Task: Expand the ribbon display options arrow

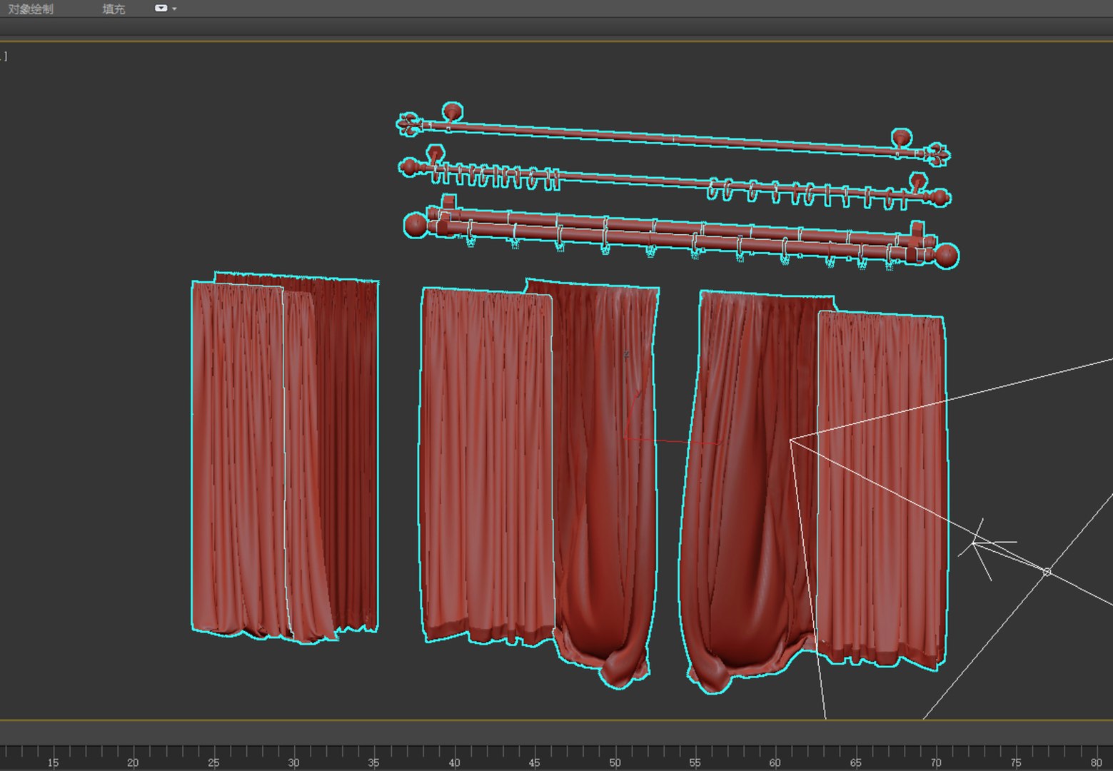Action: (174, 9)
